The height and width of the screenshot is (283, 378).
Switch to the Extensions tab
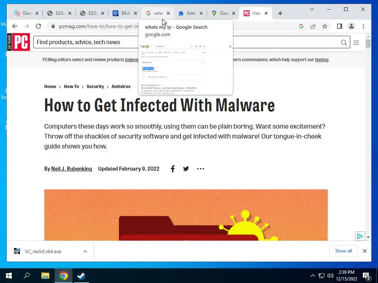click(188, 13)
